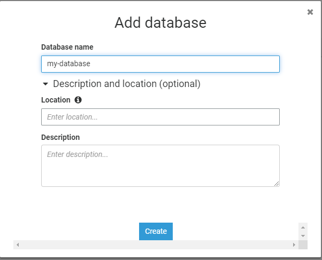The image size is (322, 260).
Task: Click the horizontal scrollbar track
Action: [x=155, y=245]
